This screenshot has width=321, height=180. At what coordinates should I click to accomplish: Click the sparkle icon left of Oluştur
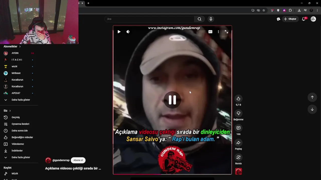(x=278, y=19)
